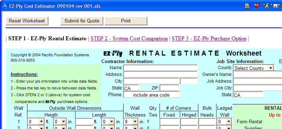Open the STEP 2 - System Cost Comparison link
The width and height of the screenshot is (282, 129).
pos(129,39)
